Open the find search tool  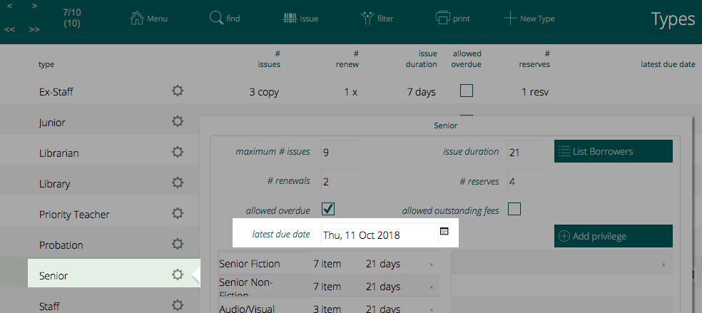215,19
